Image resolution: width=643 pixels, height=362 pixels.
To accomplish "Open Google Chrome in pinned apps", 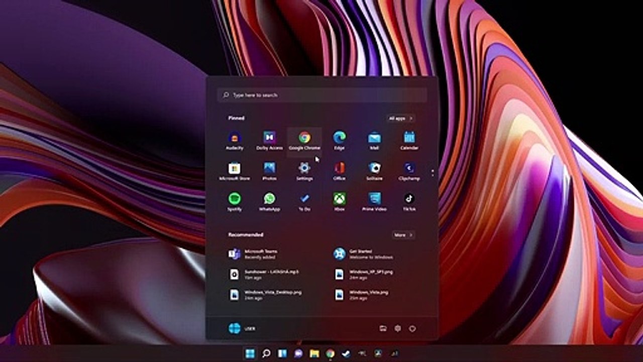I will click(304, 141).
